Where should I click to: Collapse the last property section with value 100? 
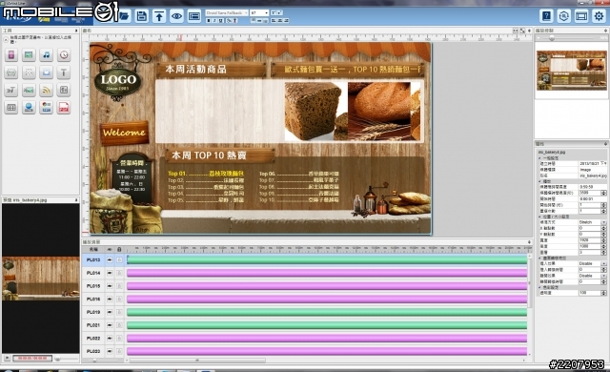tap(540, 287)
